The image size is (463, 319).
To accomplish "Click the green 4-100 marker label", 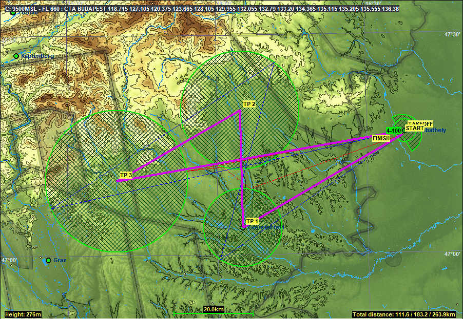I will pyautogui.click(x=394, y=131).
